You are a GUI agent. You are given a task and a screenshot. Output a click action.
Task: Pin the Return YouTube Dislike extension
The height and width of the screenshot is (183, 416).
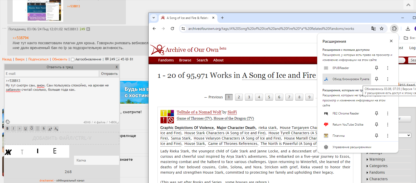377,125
